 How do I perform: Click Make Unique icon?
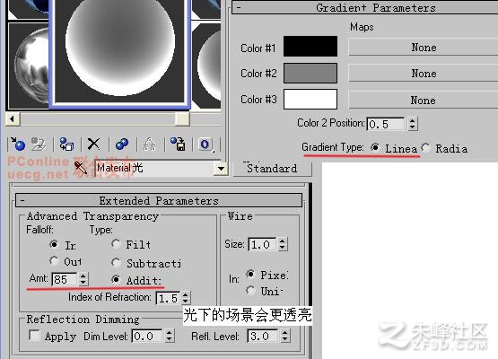[x=149, y=144]
